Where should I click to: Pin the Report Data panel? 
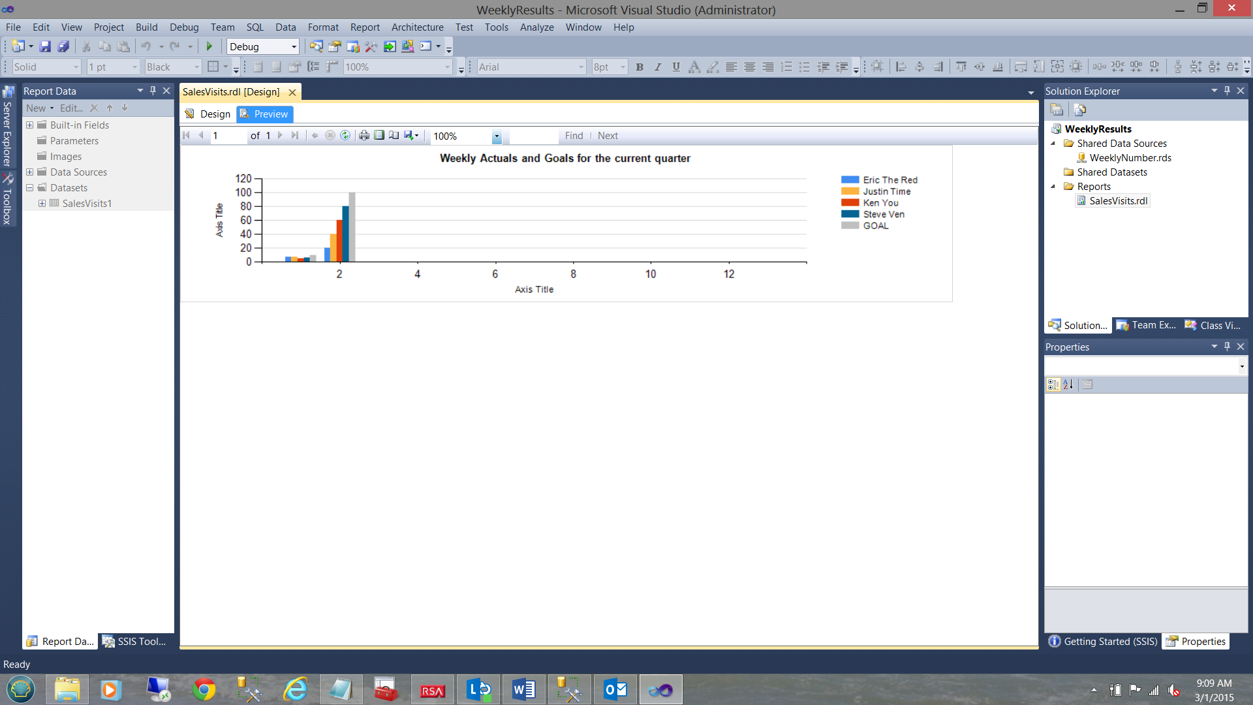click(x=153, y=91)
